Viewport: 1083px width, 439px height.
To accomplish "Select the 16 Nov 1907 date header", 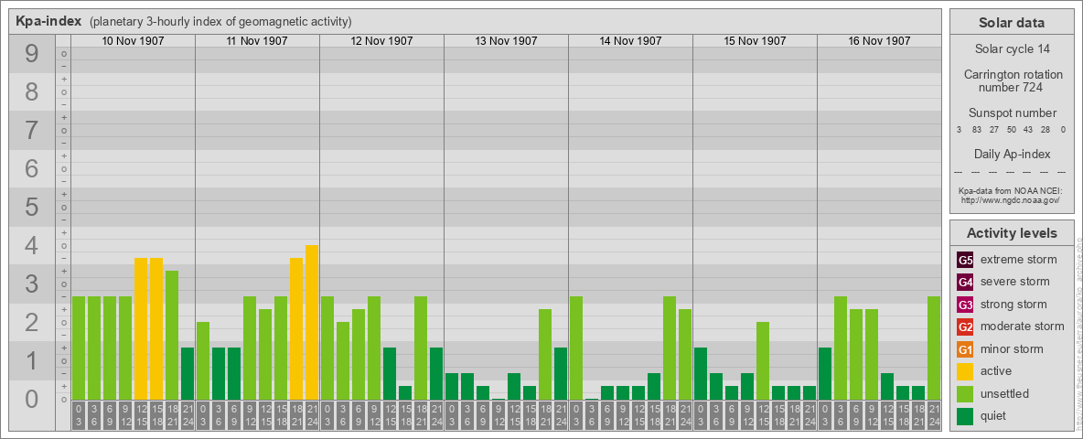I will tap(878, 41).
